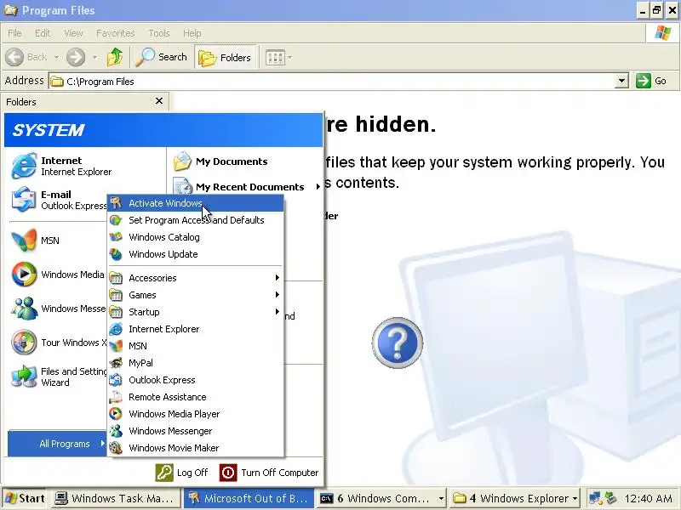681x510 pixels.
Task: Click the Remote Assistance icon
Action: pyautogui.click(x=116, y=397)
